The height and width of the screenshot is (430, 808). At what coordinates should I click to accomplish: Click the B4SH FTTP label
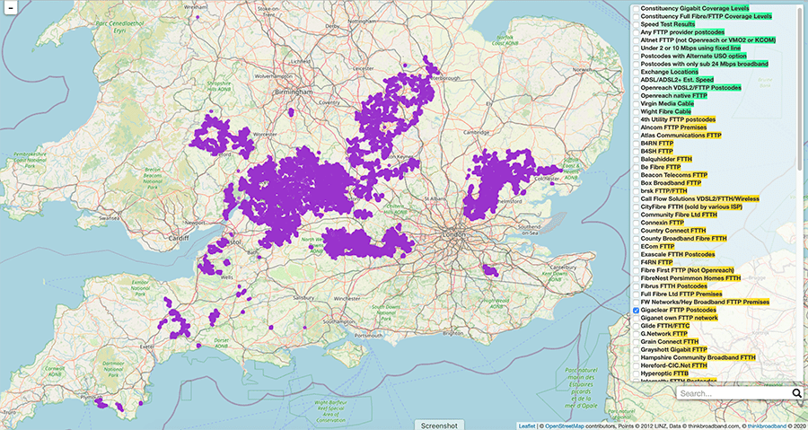pyautogui.click(x=656, y=152)
